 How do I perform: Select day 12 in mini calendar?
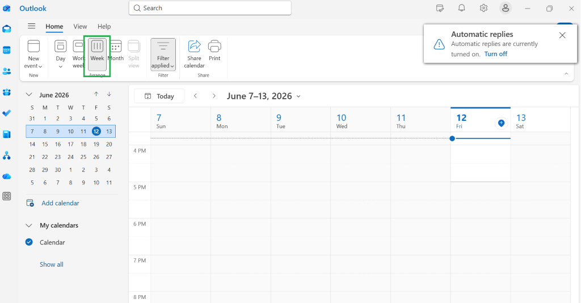click(96, 131)
